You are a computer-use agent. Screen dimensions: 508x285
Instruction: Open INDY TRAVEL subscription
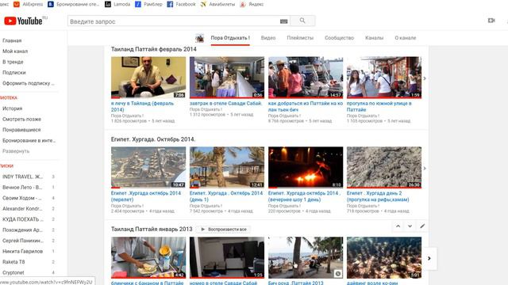click(22, 177)
